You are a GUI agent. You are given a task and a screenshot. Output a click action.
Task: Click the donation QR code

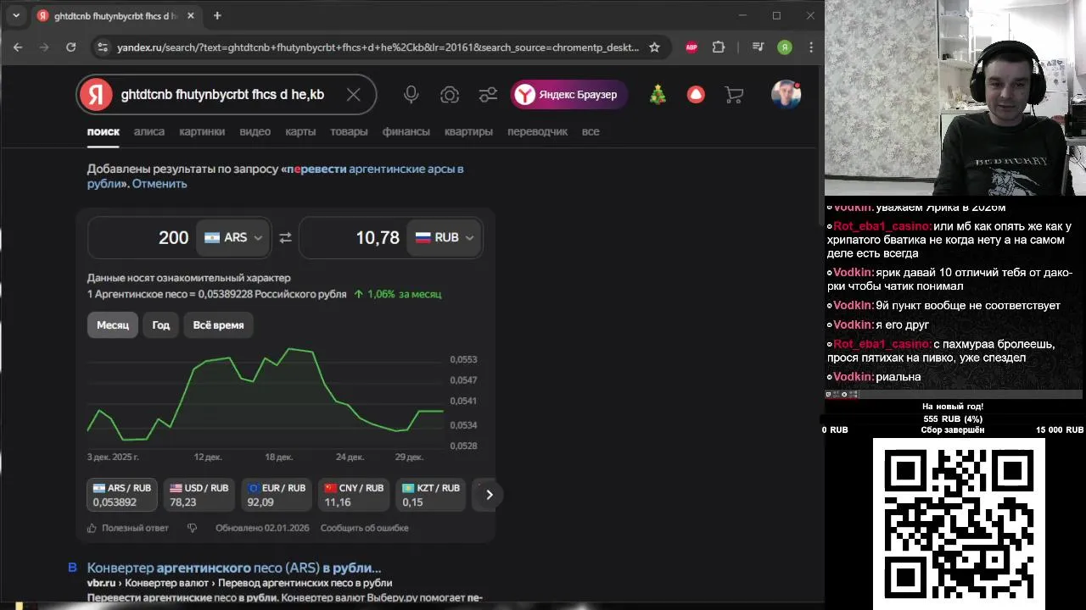click(x=959, y=523)
